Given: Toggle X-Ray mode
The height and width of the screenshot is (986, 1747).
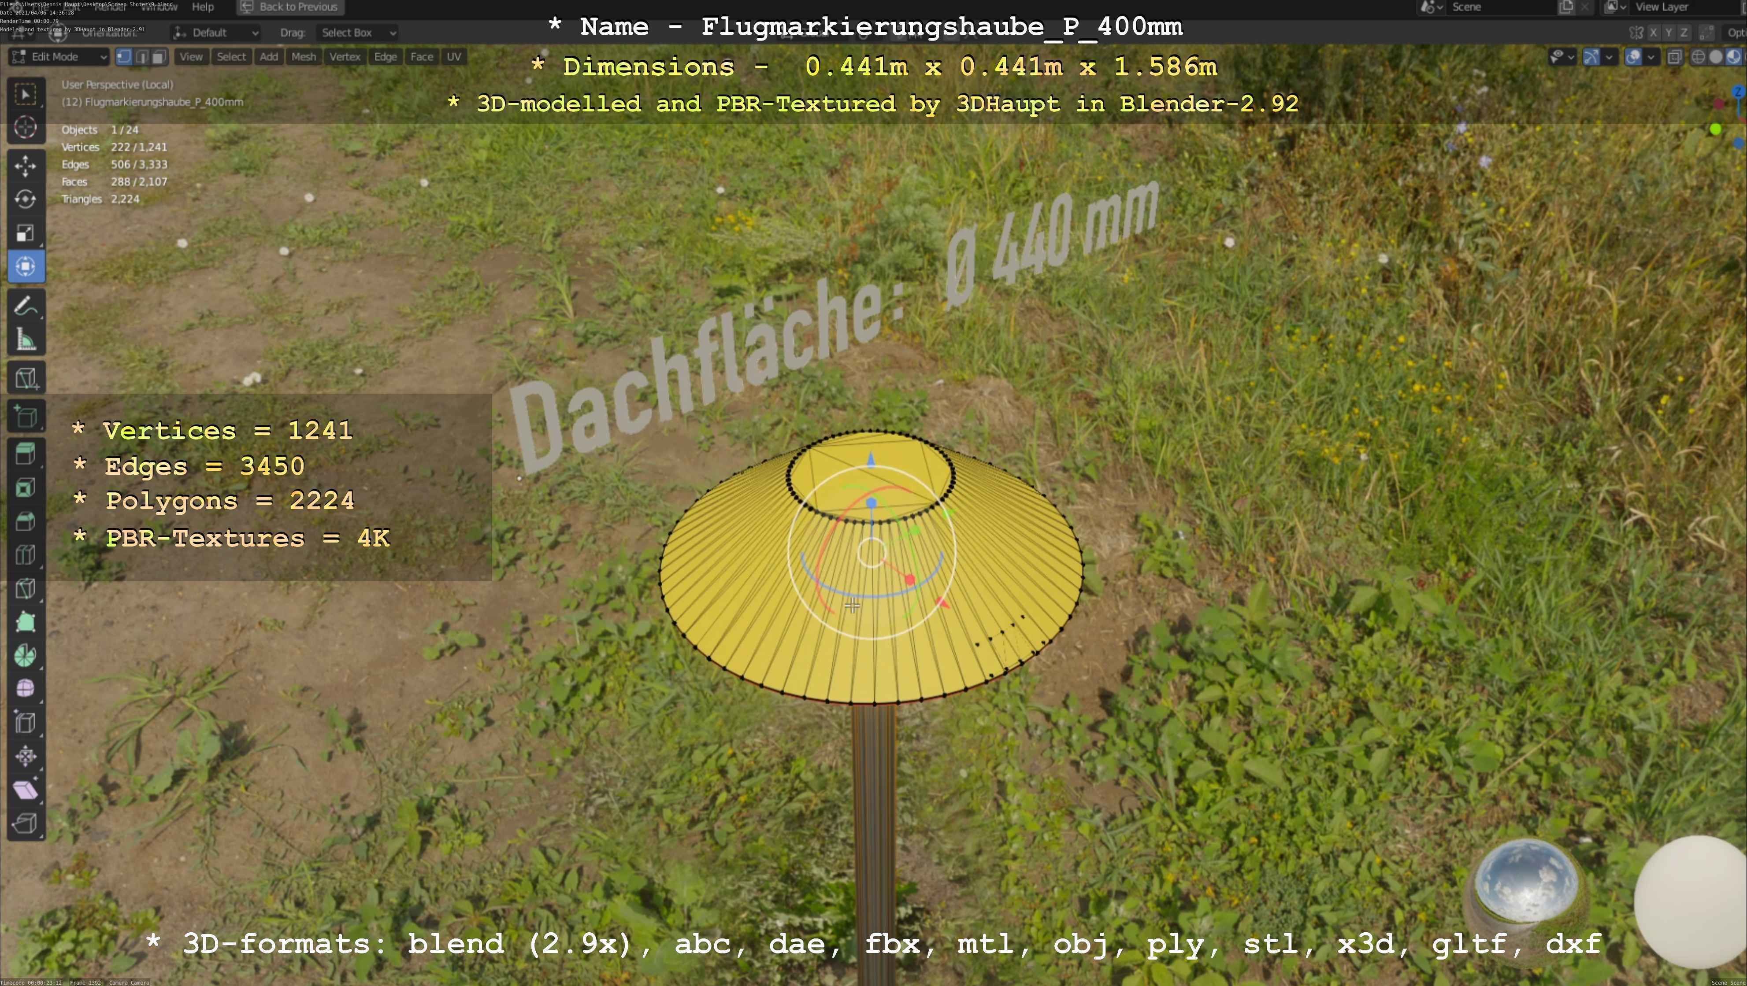Looking at the screenshot, I should pos(1674,57).
